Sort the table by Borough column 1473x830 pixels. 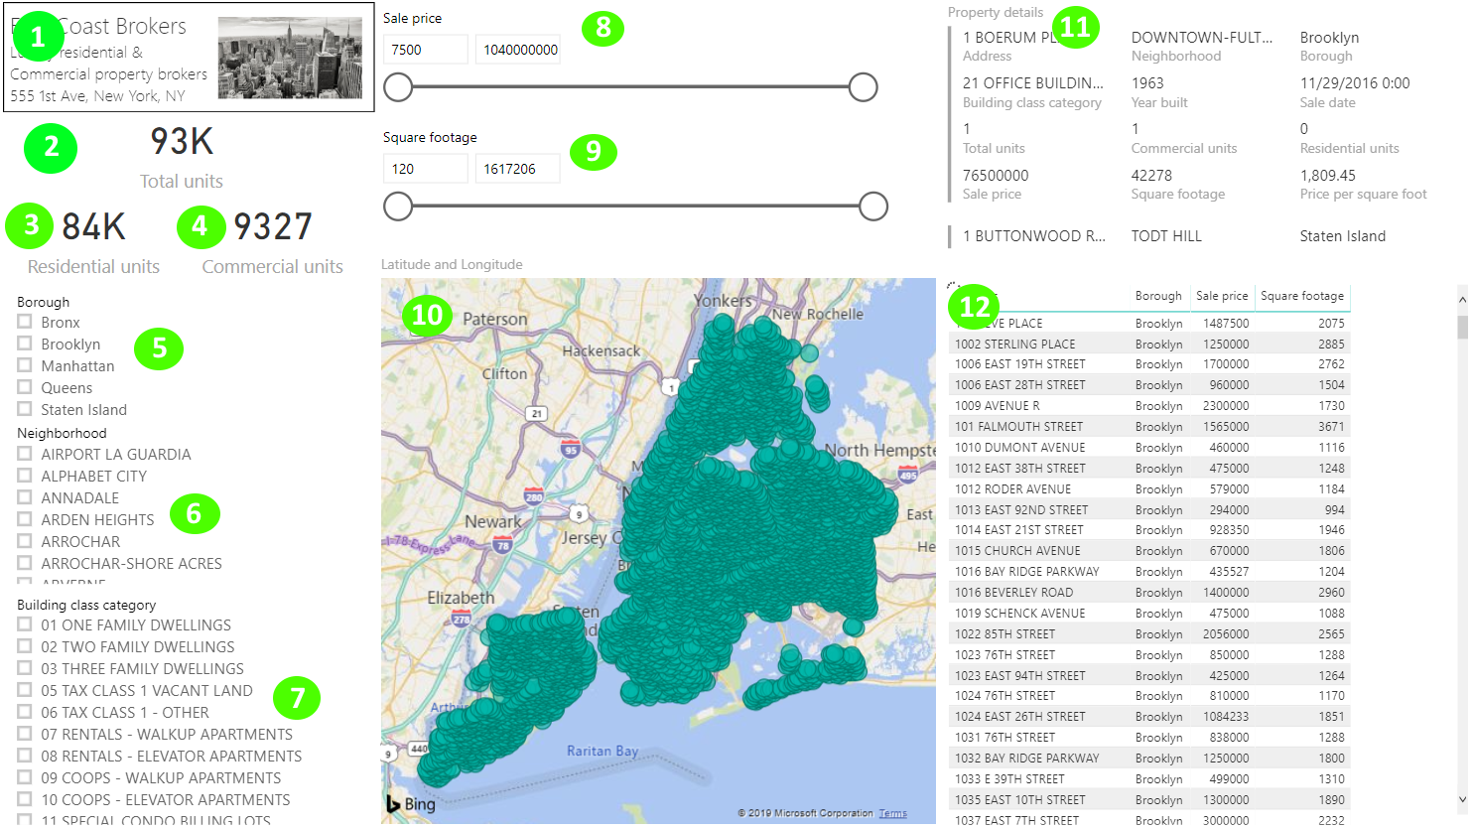1158,296
